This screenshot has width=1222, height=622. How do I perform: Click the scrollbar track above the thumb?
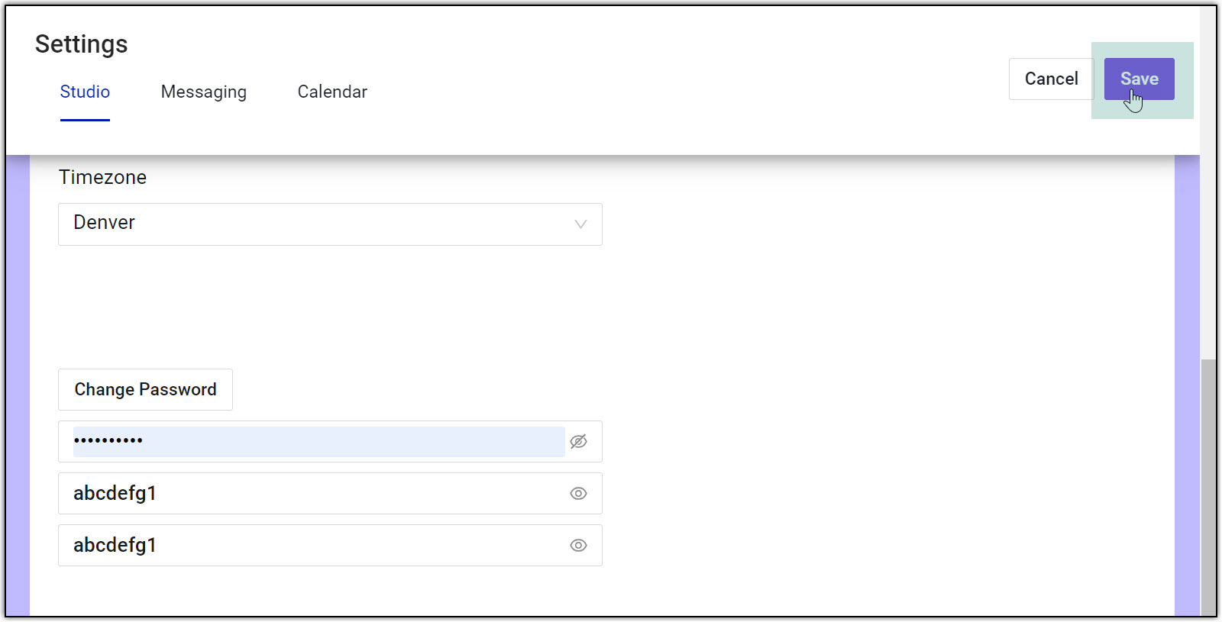(x=1208, y=252)
